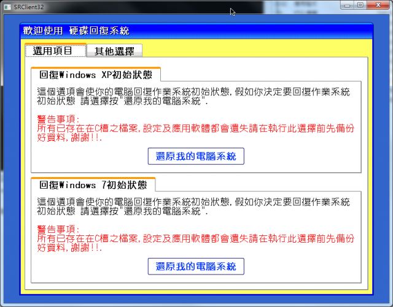The image size is (393, 307).
Task: Switch to the 其他選擇 tab
Action: coord(115,51)
